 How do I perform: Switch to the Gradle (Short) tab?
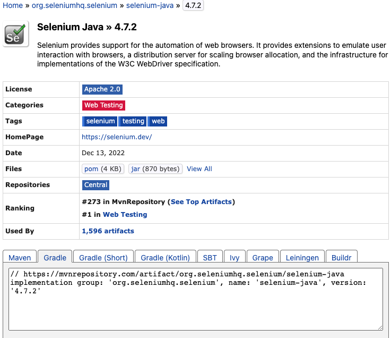coord(103,257)
